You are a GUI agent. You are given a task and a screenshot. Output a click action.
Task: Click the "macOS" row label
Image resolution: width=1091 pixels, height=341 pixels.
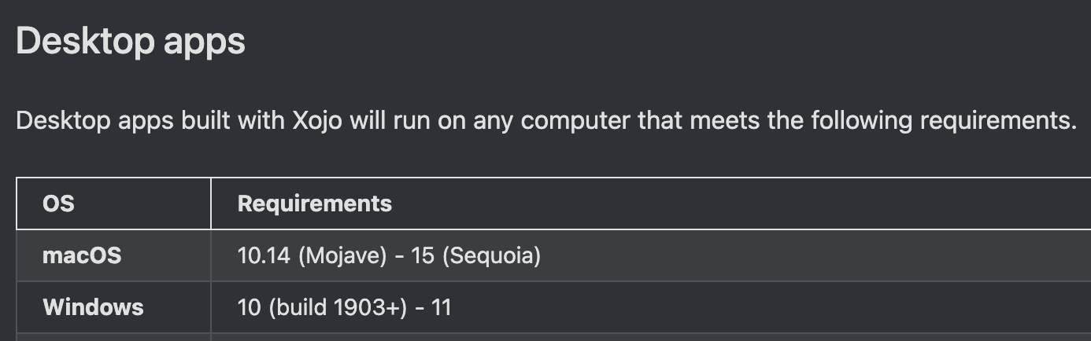click(x=82, y=255)
